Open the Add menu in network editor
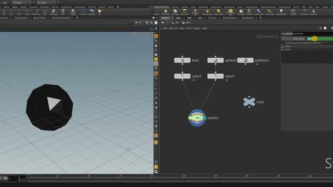Image resolution: width=333 pixels, height=187 pixels. (165, 28)
